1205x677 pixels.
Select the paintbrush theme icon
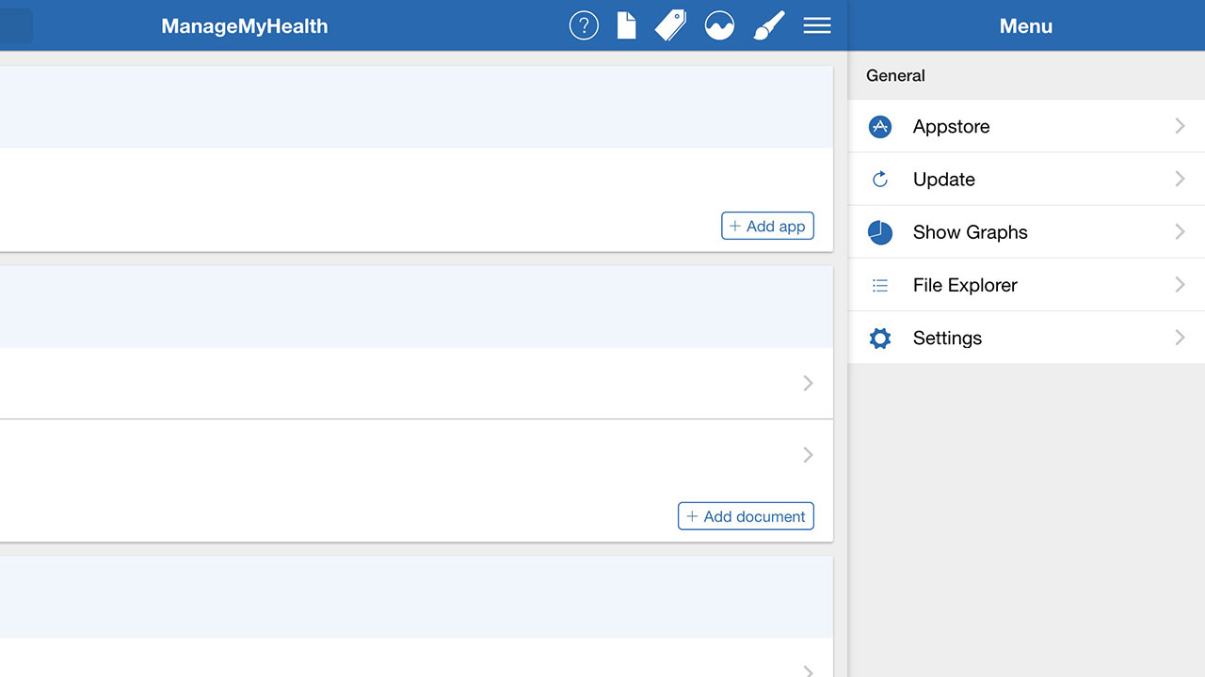pyautogui.click(x=768, y=25)
